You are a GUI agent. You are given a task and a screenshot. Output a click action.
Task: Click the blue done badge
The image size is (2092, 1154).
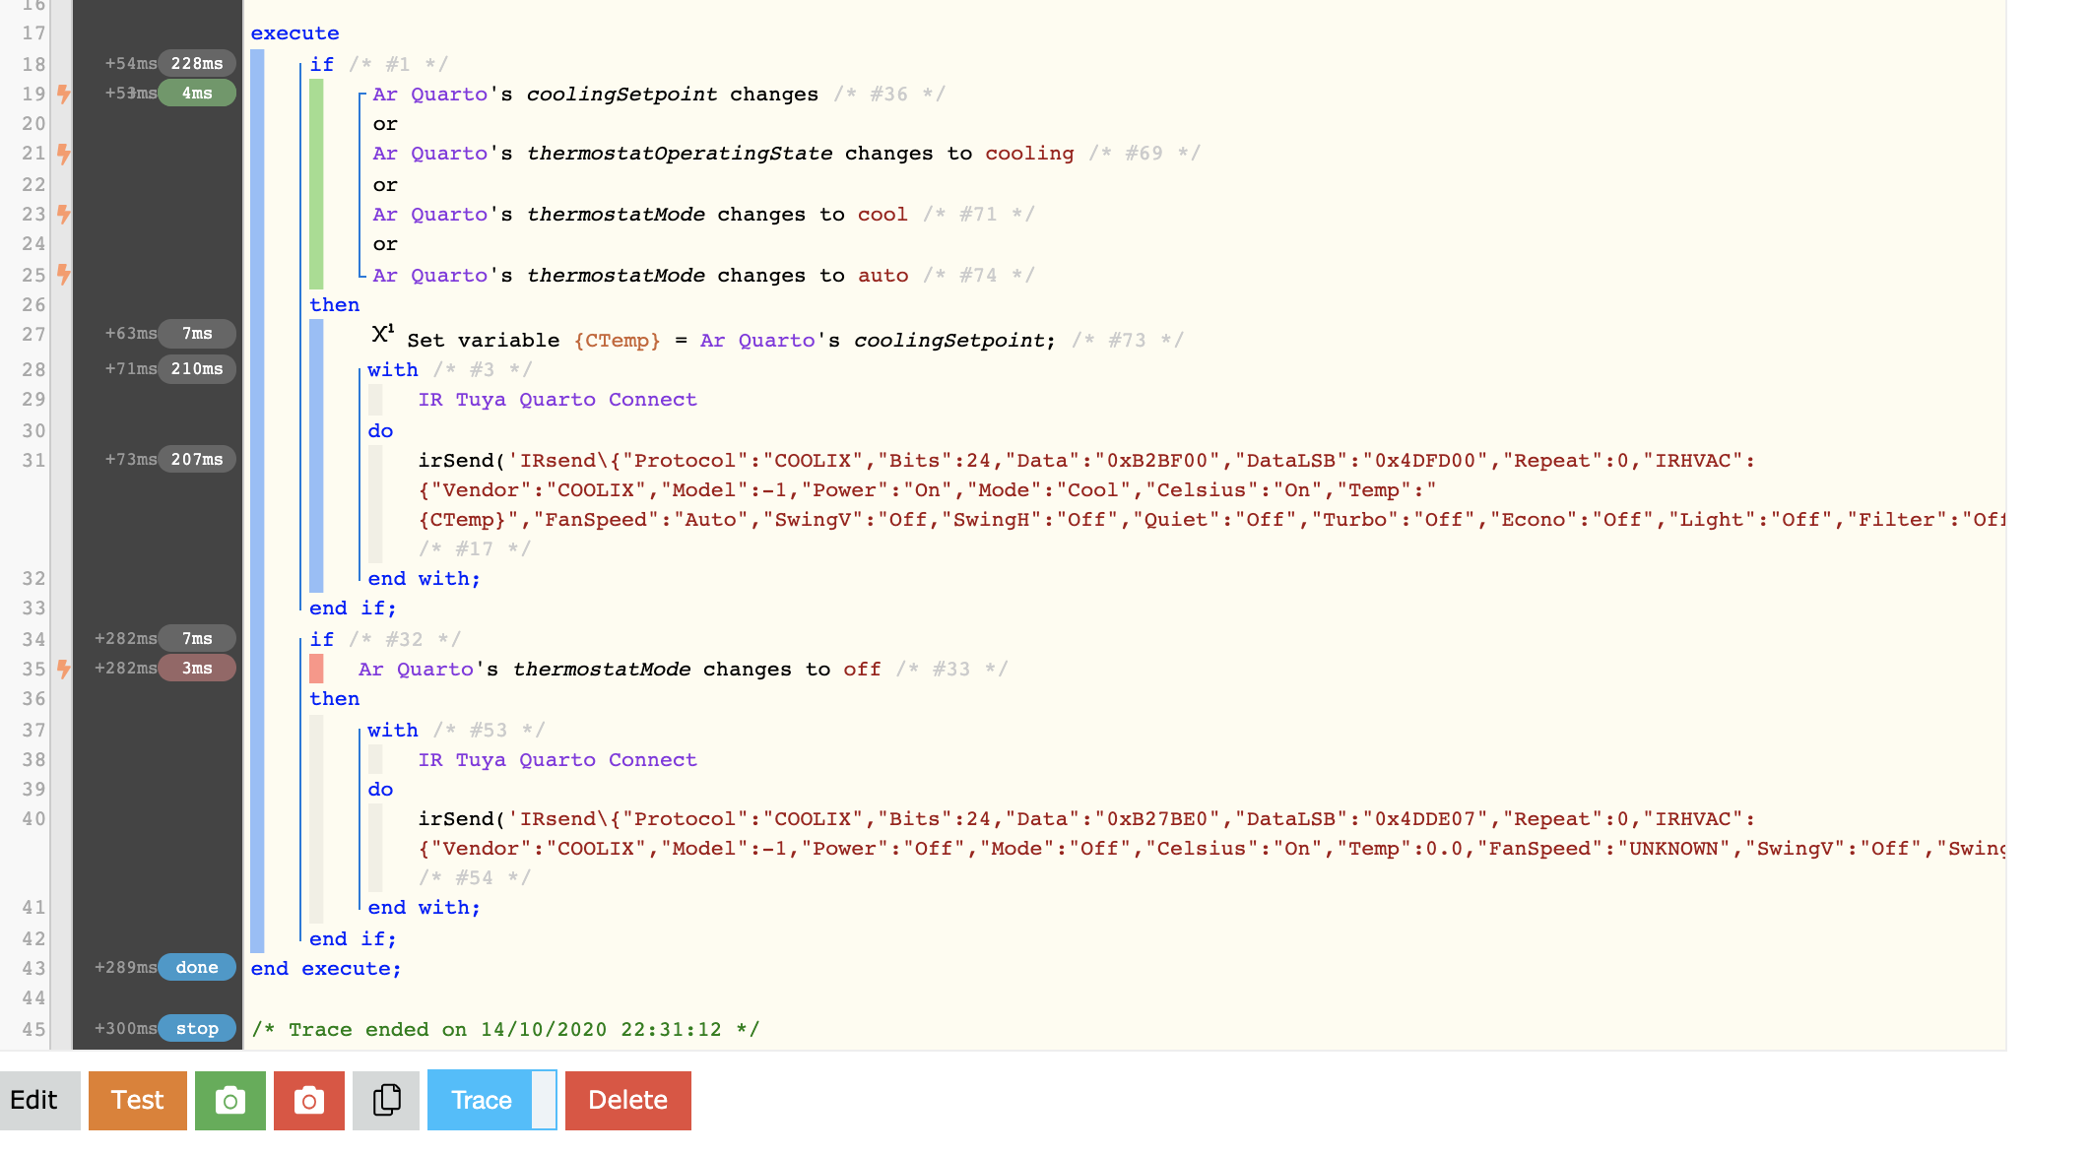coord(197,967)
